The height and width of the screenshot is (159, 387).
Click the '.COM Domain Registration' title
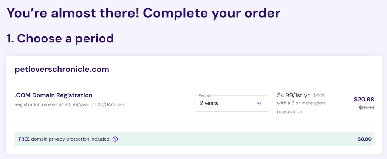(x=54, y=95)
